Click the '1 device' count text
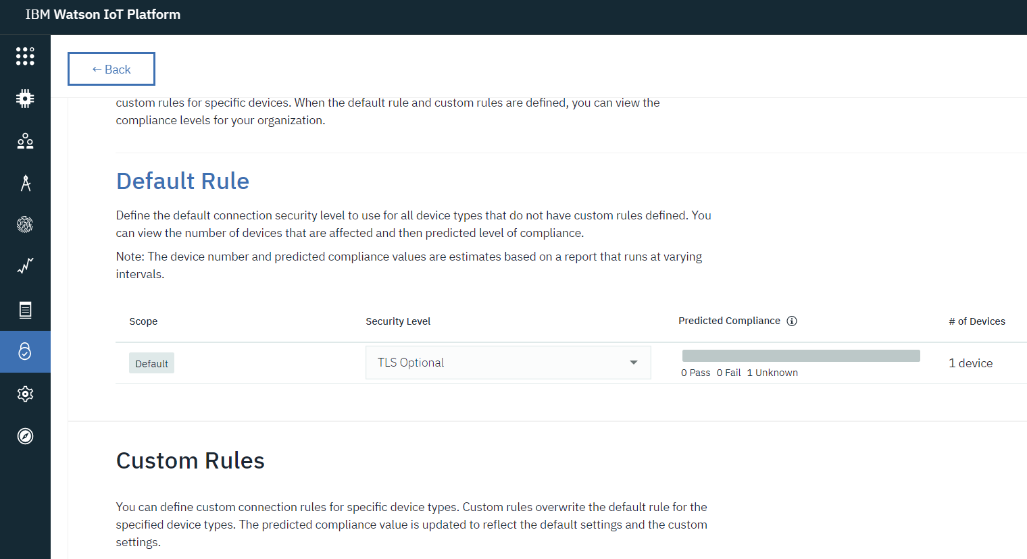 (970, 363)
